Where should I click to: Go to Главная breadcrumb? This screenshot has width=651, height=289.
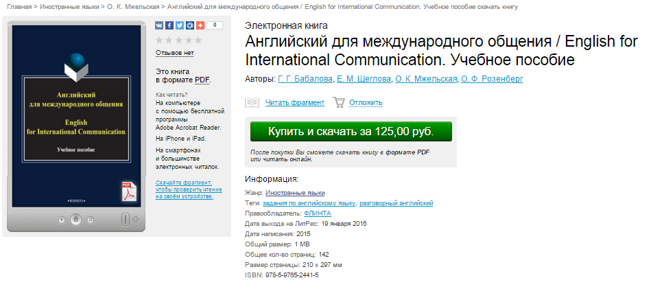pos(19,7)
